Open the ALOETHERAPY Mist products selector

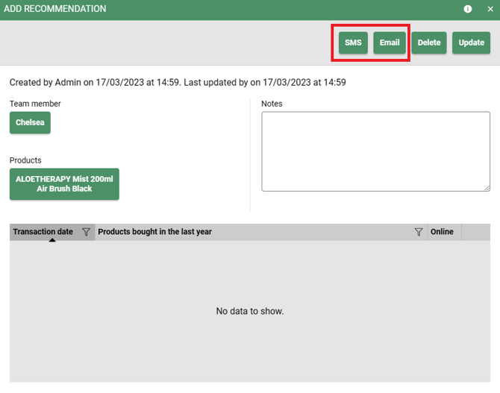[64, 184]
